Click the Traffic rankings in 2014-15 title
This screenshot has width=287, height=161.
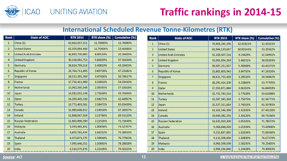tap(221, 12)
